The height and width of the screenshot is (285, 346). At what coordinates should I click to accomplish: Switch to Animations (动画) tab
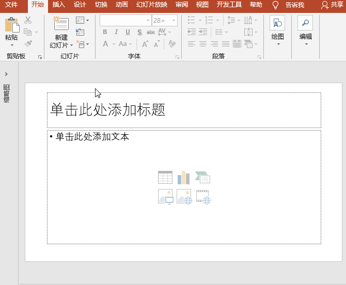point(122,5)
